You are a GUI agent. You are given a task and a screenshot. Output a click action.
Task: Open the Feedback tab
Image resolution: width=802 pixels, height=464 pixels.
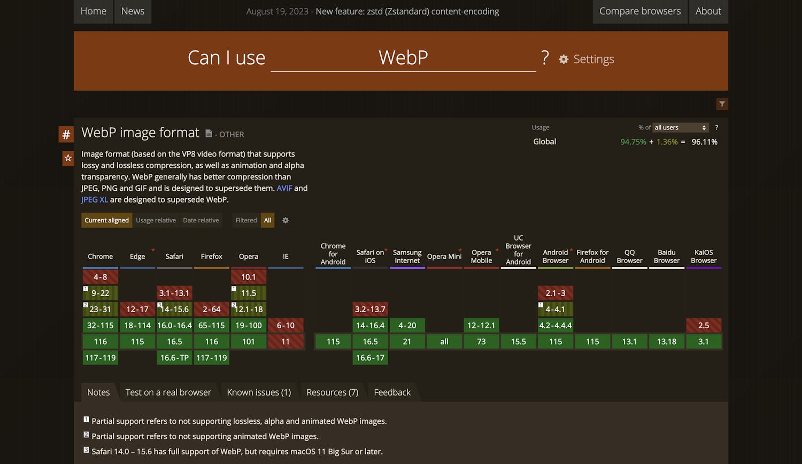coord(392,392)
